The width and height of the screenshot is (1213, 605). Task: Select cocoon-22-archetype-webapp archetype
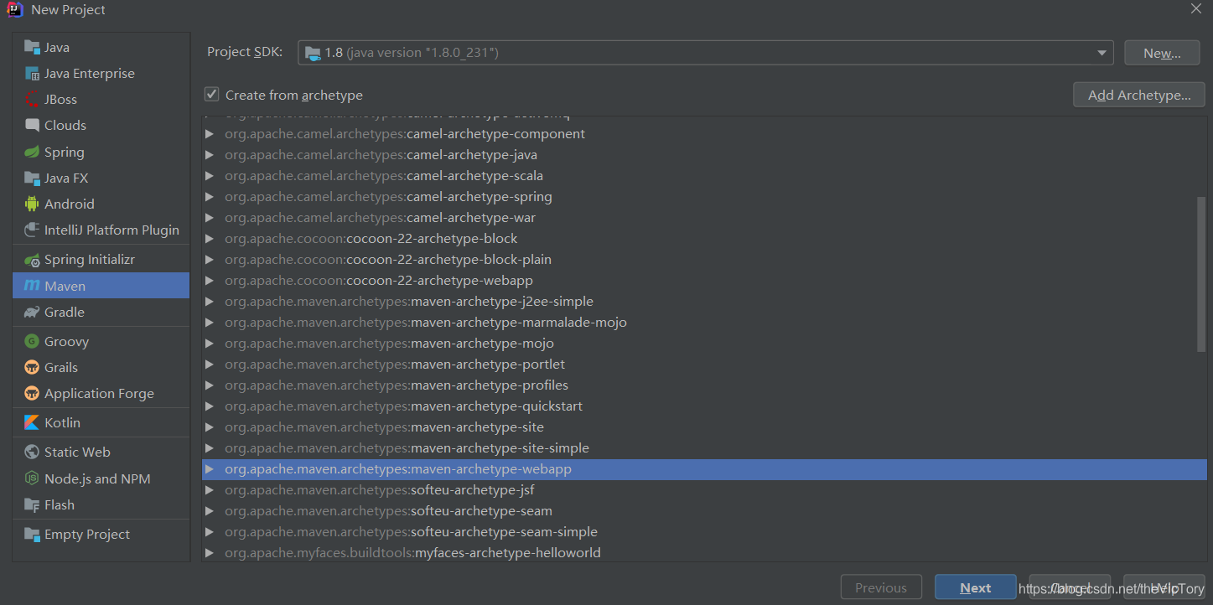pos(704,281)
